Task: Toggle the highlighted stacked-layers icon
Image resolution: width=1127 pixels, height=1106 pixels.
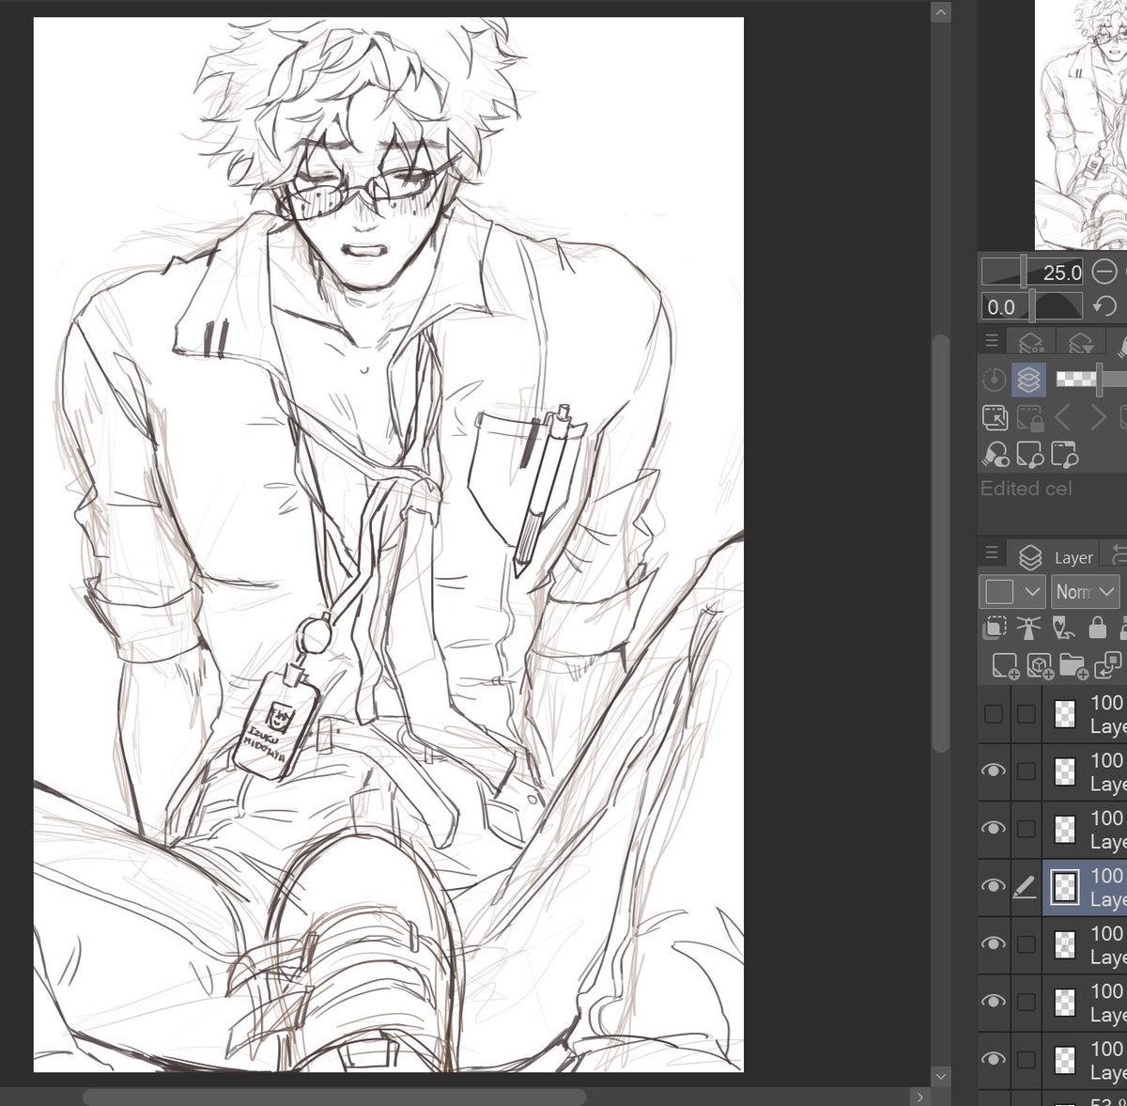Action: pos(1028,379)
